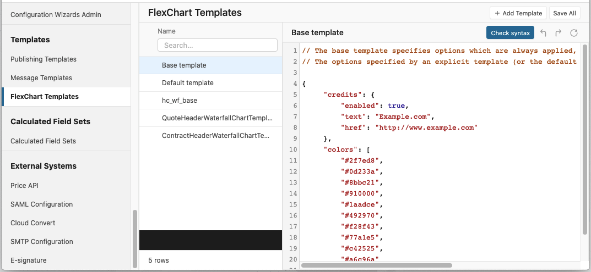Select the QuoteHeaderWaterfallChartTemplate row
591x272 pixels.
pyautogui.click(x=211, y=118)
